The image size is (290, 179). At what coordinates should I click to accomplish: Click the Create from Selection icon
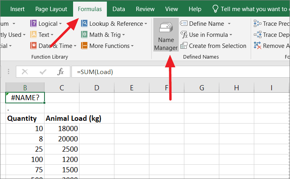(184, 46)
